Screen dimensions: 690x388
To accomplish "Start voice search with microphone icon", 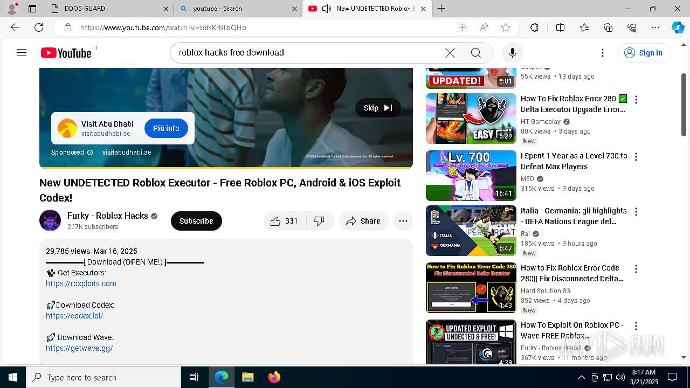I will 512,53.
